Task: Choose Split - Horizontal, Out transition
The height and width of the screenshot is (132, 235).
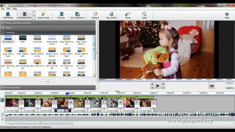Action: click(23, 64)
